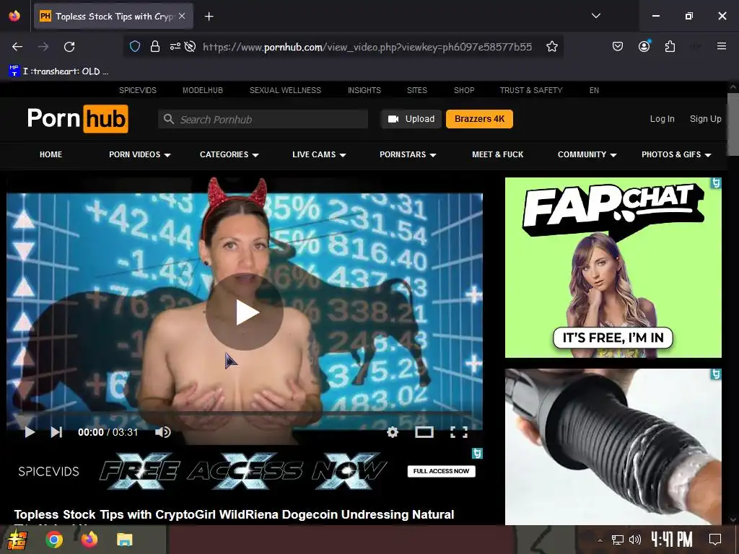Image resolution: width=739 pixels, height=554 pixels.
Task: Open the EN language selector
Action: click(595, 90)
